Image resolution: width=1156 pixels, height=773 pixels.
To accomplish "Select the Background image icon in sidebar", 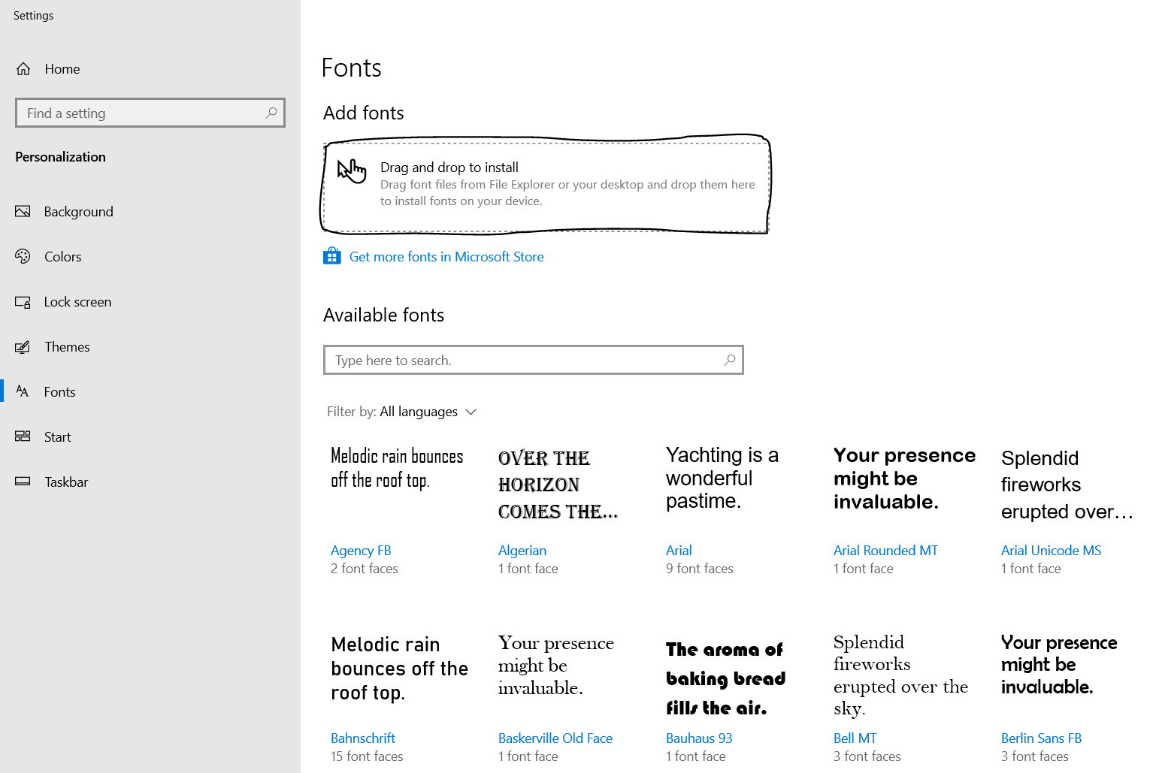I will (x=23, y=211).
